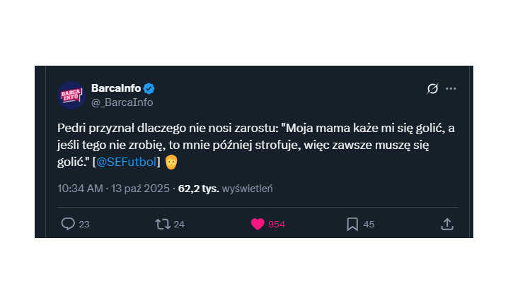Click the blue verified badge
The height and width of the screenshot is (303, 508).
tap(150, 88)
